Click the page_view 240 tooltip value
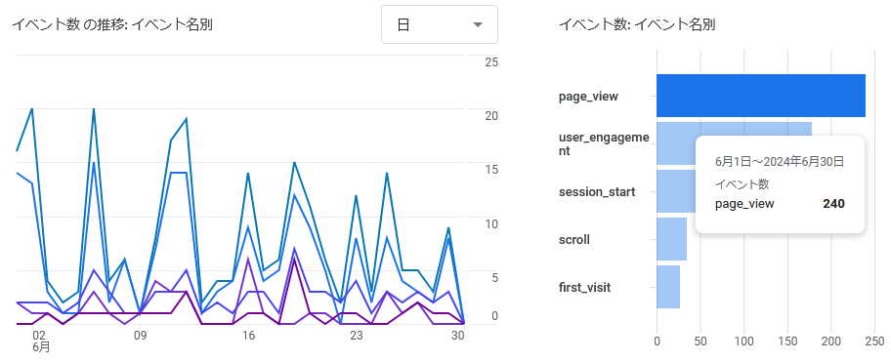This screenshot has width=891, height=362. pyautogui.click(x=833, y=204)
